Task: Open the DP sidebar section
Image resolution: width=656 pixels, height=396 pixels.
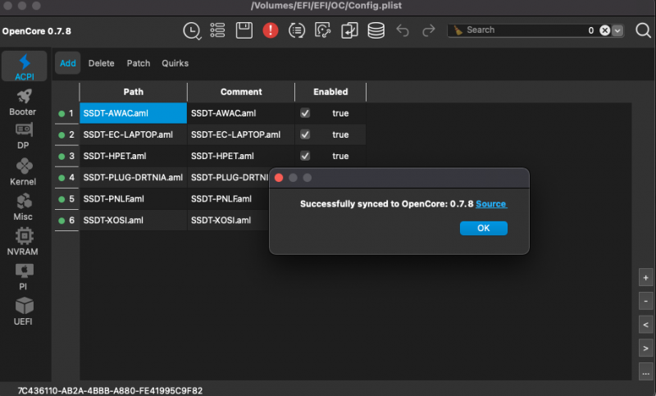Action: coord(24,136)
